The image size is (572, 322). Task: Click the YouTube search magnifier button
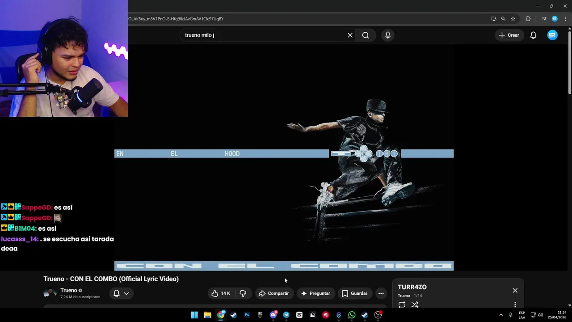(366, 35)
